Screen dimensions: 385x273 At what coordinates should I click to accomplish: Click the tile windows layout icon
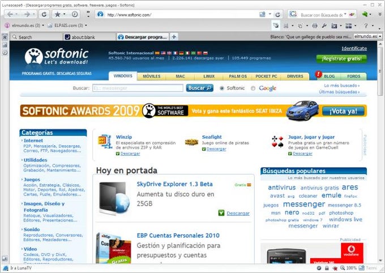pyautogui.click(x=348, y=25)
